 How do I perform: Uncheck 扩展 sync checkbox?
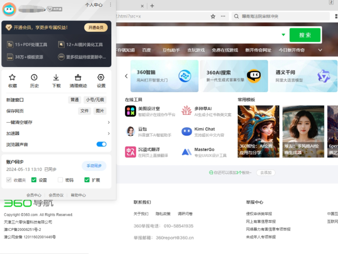coord(87,180)
